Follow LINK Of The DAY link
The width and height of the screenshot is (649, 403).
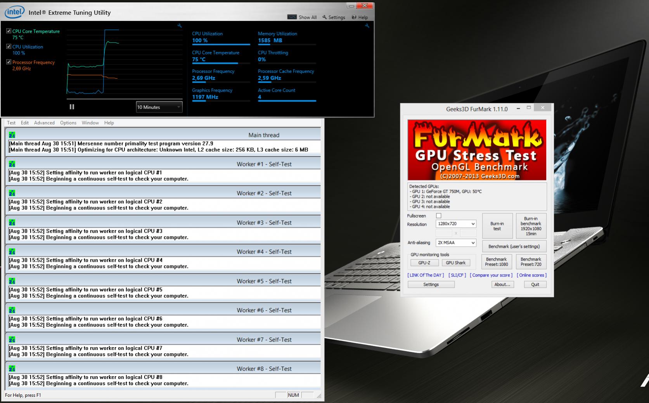(426, 275)
